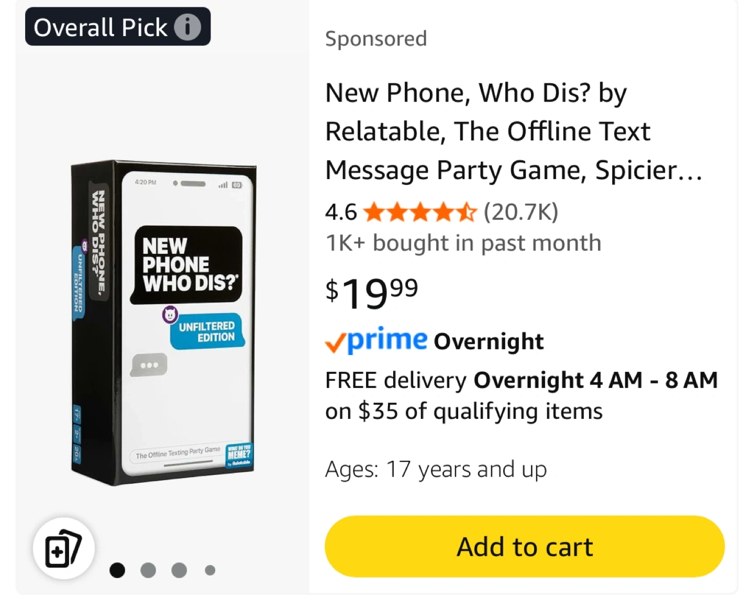
Task: Click the 4.6 rating number
Action: pyautogui.click(x=340, y=213)
